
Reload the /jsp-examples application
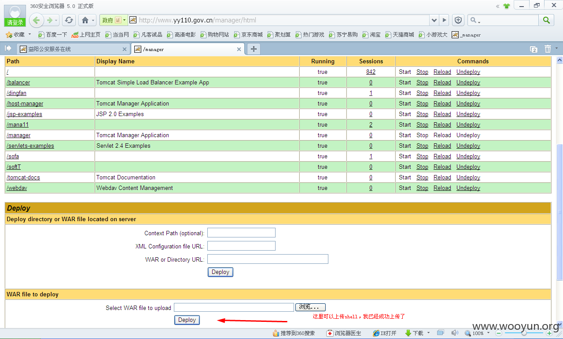(x=442, y=114)
